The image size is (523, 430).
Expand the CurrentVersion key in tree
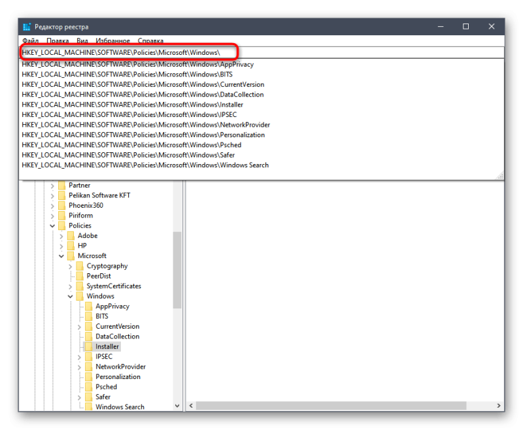pyautogui.click(x=79, y=327)
